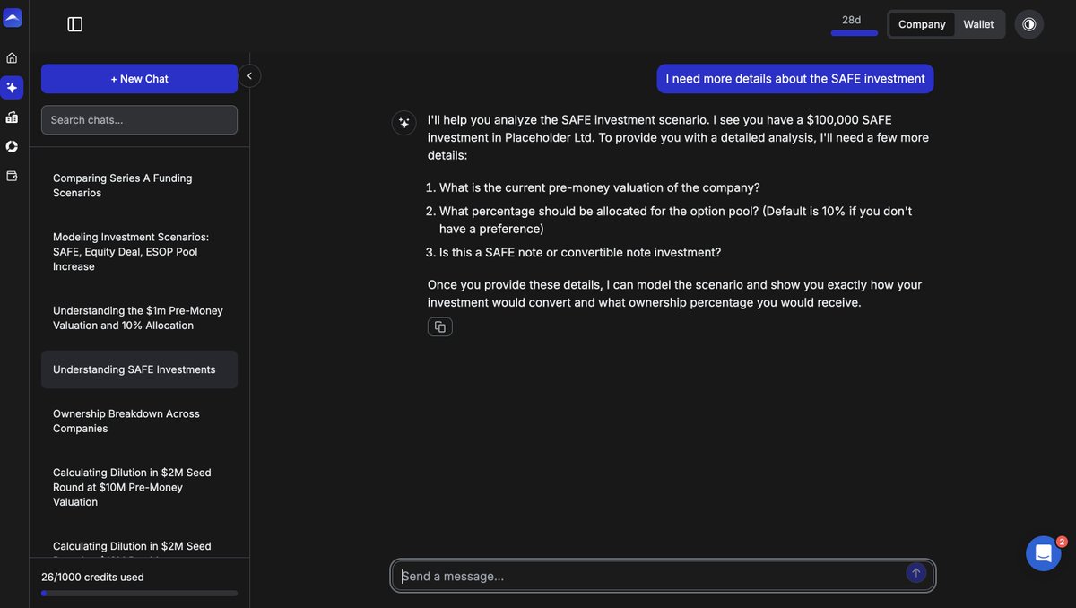The width and height of the screenshot is (1076, 608).
Task: Open Comparing Series A Funding Scenarios chat
Action: pyautogui.click(x=139, y=186)
